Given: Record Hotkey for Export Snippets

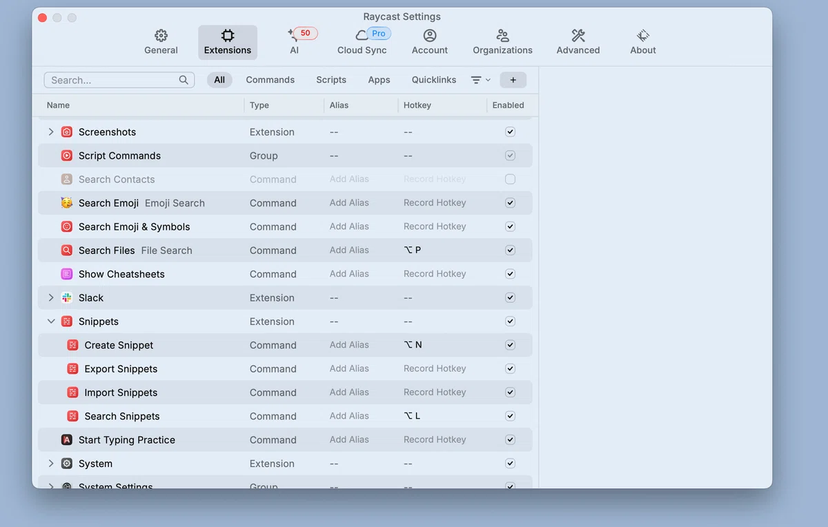Looking at the screenshot, I should [435, 369].
